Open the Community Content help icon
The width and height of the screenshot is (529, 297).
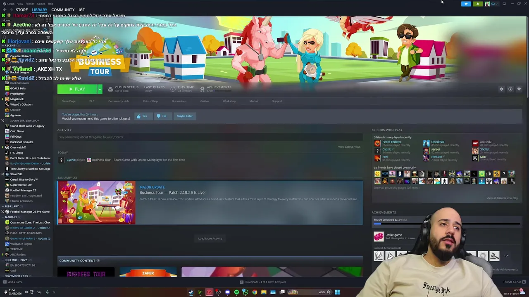coord(98,261)
